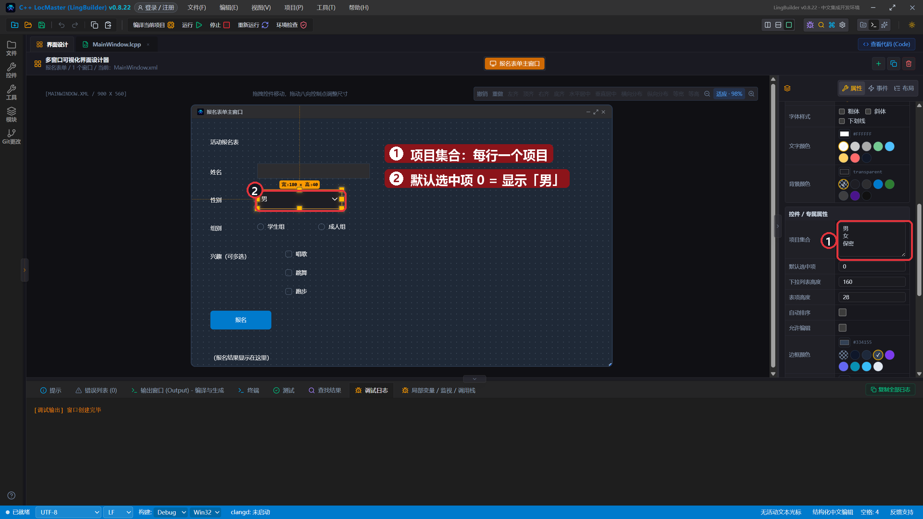This screenshot has width=923, height=519.
Task: Click the red trash delete-window icon
Action: point(909,63)
